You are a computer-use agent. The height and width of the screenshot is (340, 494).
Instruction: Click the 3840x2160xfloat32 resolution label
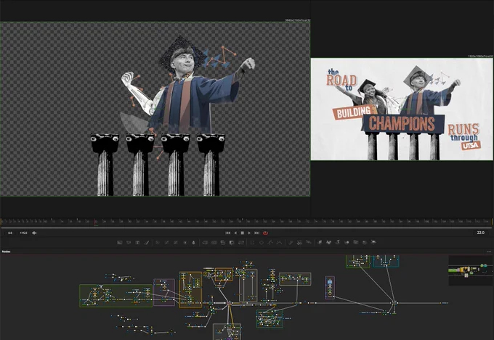pos(297,20)
